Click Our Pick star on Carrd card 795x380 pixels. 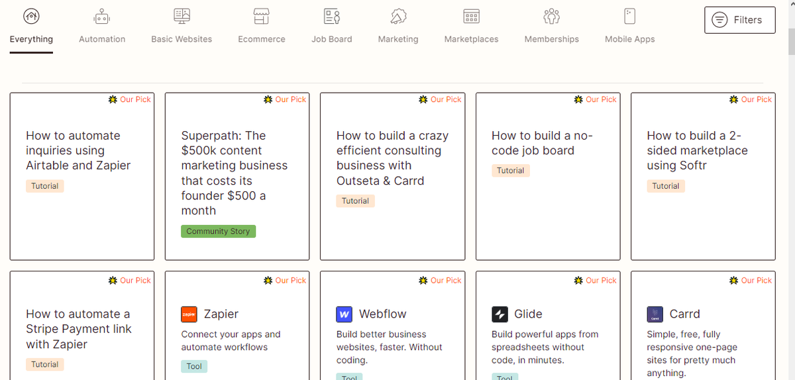pyautogui.click(x=733, y=281)
